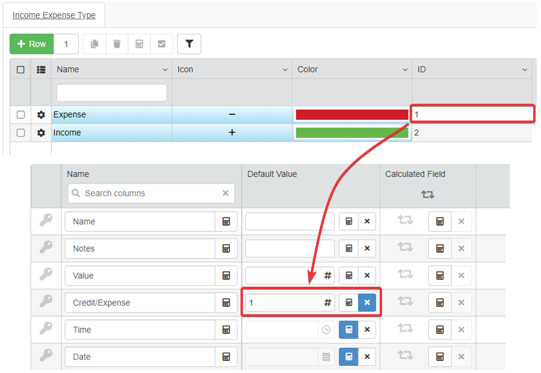
Task: Click blue calculator button in Time row
Action: 348,330
